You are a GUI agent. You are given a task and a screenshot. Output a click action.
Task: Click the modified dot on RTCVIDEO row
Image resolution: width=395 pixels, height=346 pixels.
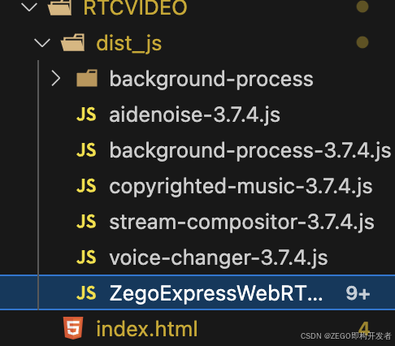click(362, 6)
